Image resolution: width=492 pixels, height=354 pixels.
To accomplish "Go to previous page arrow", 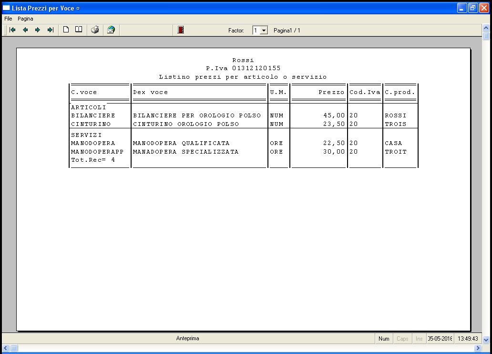I will (x=25, y=30).
